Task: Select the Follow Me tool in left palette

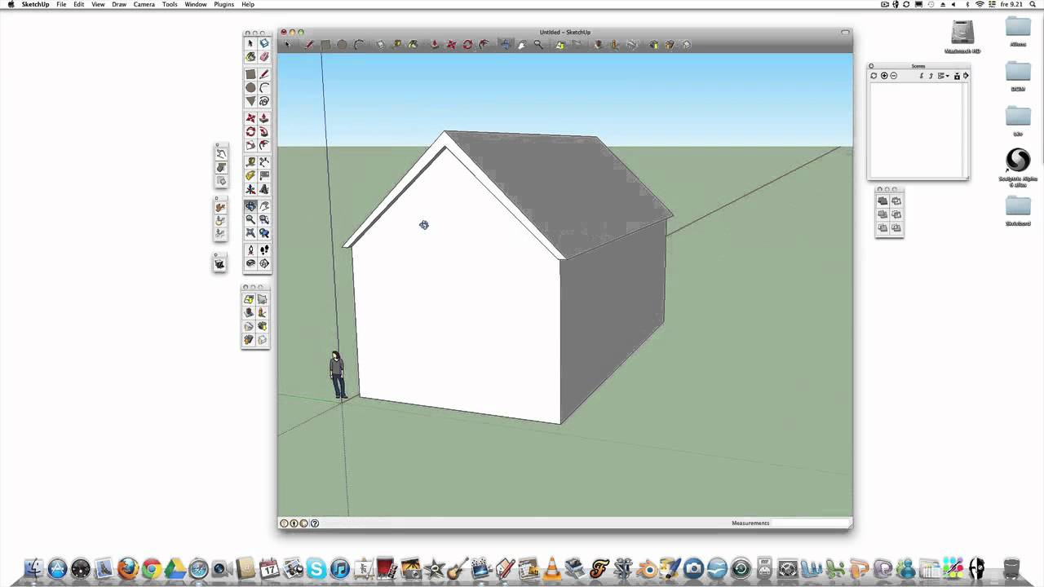Action: pos(263,131)
